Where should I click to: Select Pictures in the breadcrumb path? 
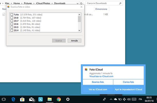[28, 3]
